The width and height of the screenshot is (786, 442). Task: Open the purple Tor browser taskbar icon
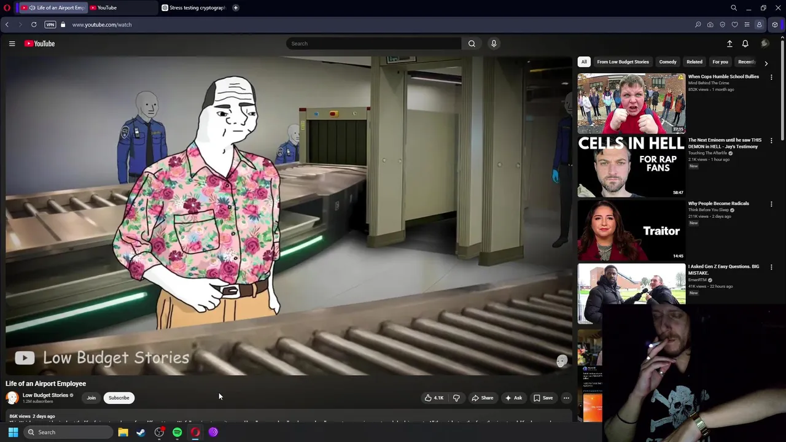[213, 432]
